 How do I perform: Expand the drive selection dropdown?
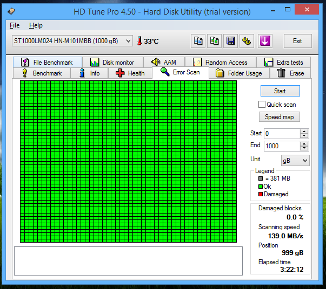[x=128, y=41]
